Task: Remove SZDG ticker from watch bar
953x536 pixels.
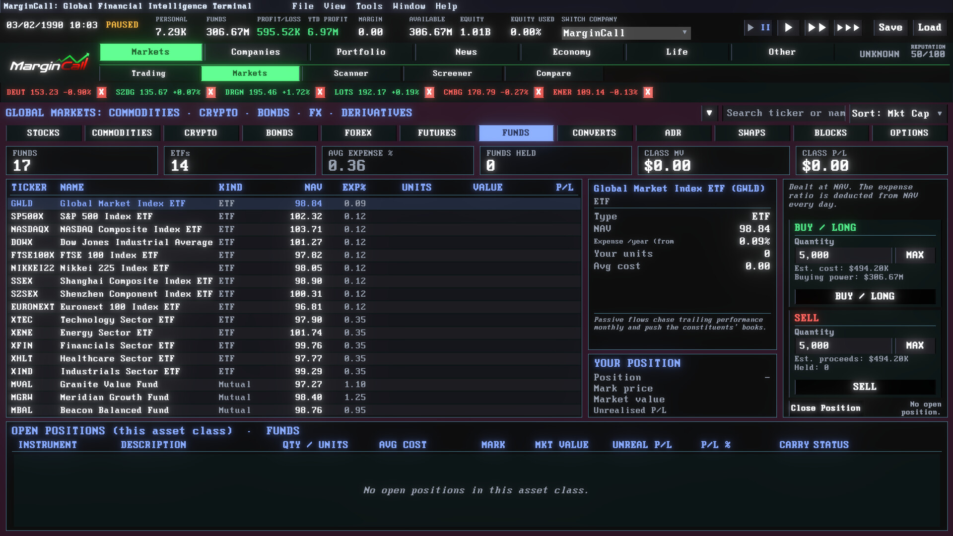Action: [211, 92]
